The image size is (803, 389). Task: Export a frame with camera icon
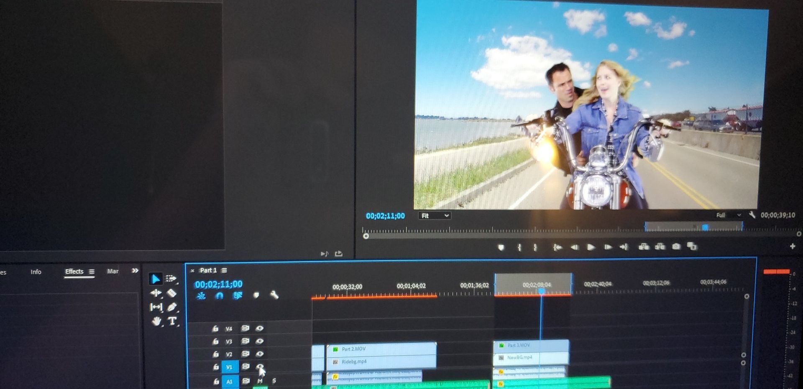676,246
